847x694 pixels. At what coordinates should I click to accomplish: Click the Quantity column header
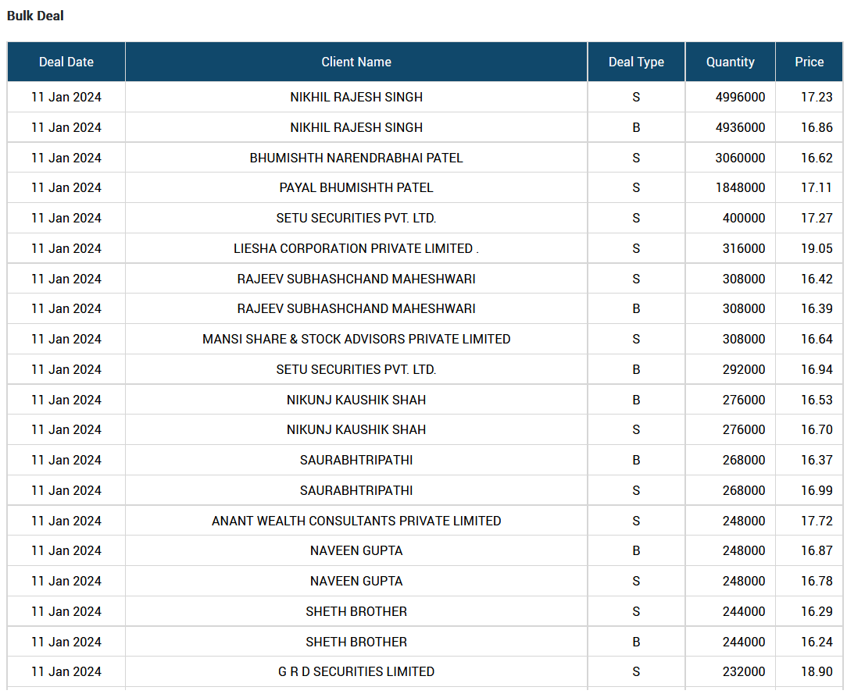[731, 62]
